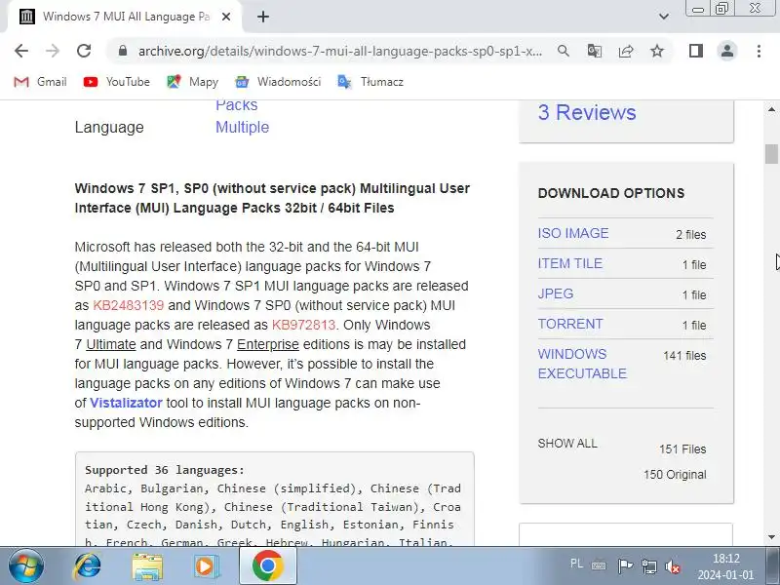The image size is (780, 585).
Task: Click the vertical scrollbar thumb
Action: click(771, 154)
